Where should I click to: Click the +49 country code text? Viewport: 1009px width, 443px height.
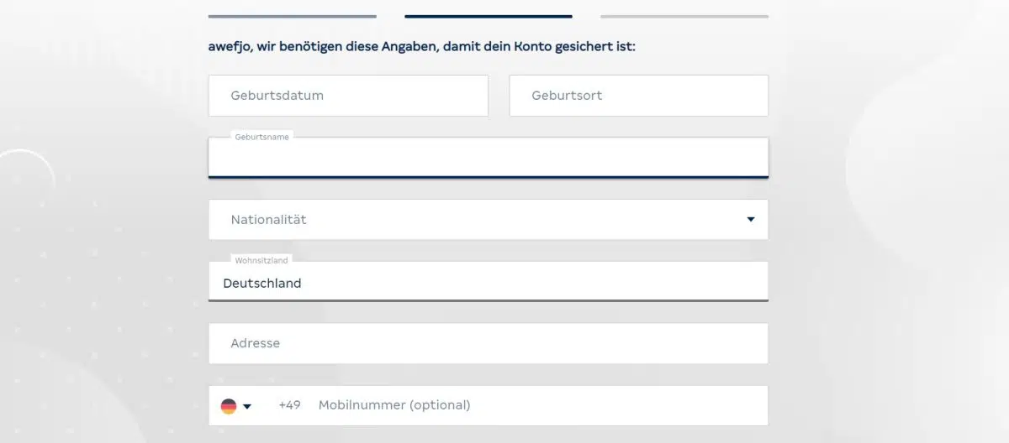click(x=289, y=405)
